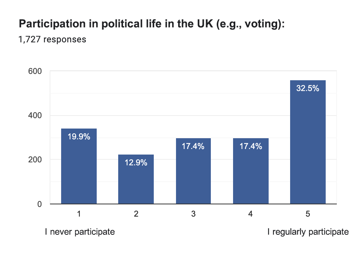Image resolution: width=352 pixels, height=253 pixels.
Task: Click the 'I regularly participate' label
Action: pyautogui.click(x=308, y=232)
